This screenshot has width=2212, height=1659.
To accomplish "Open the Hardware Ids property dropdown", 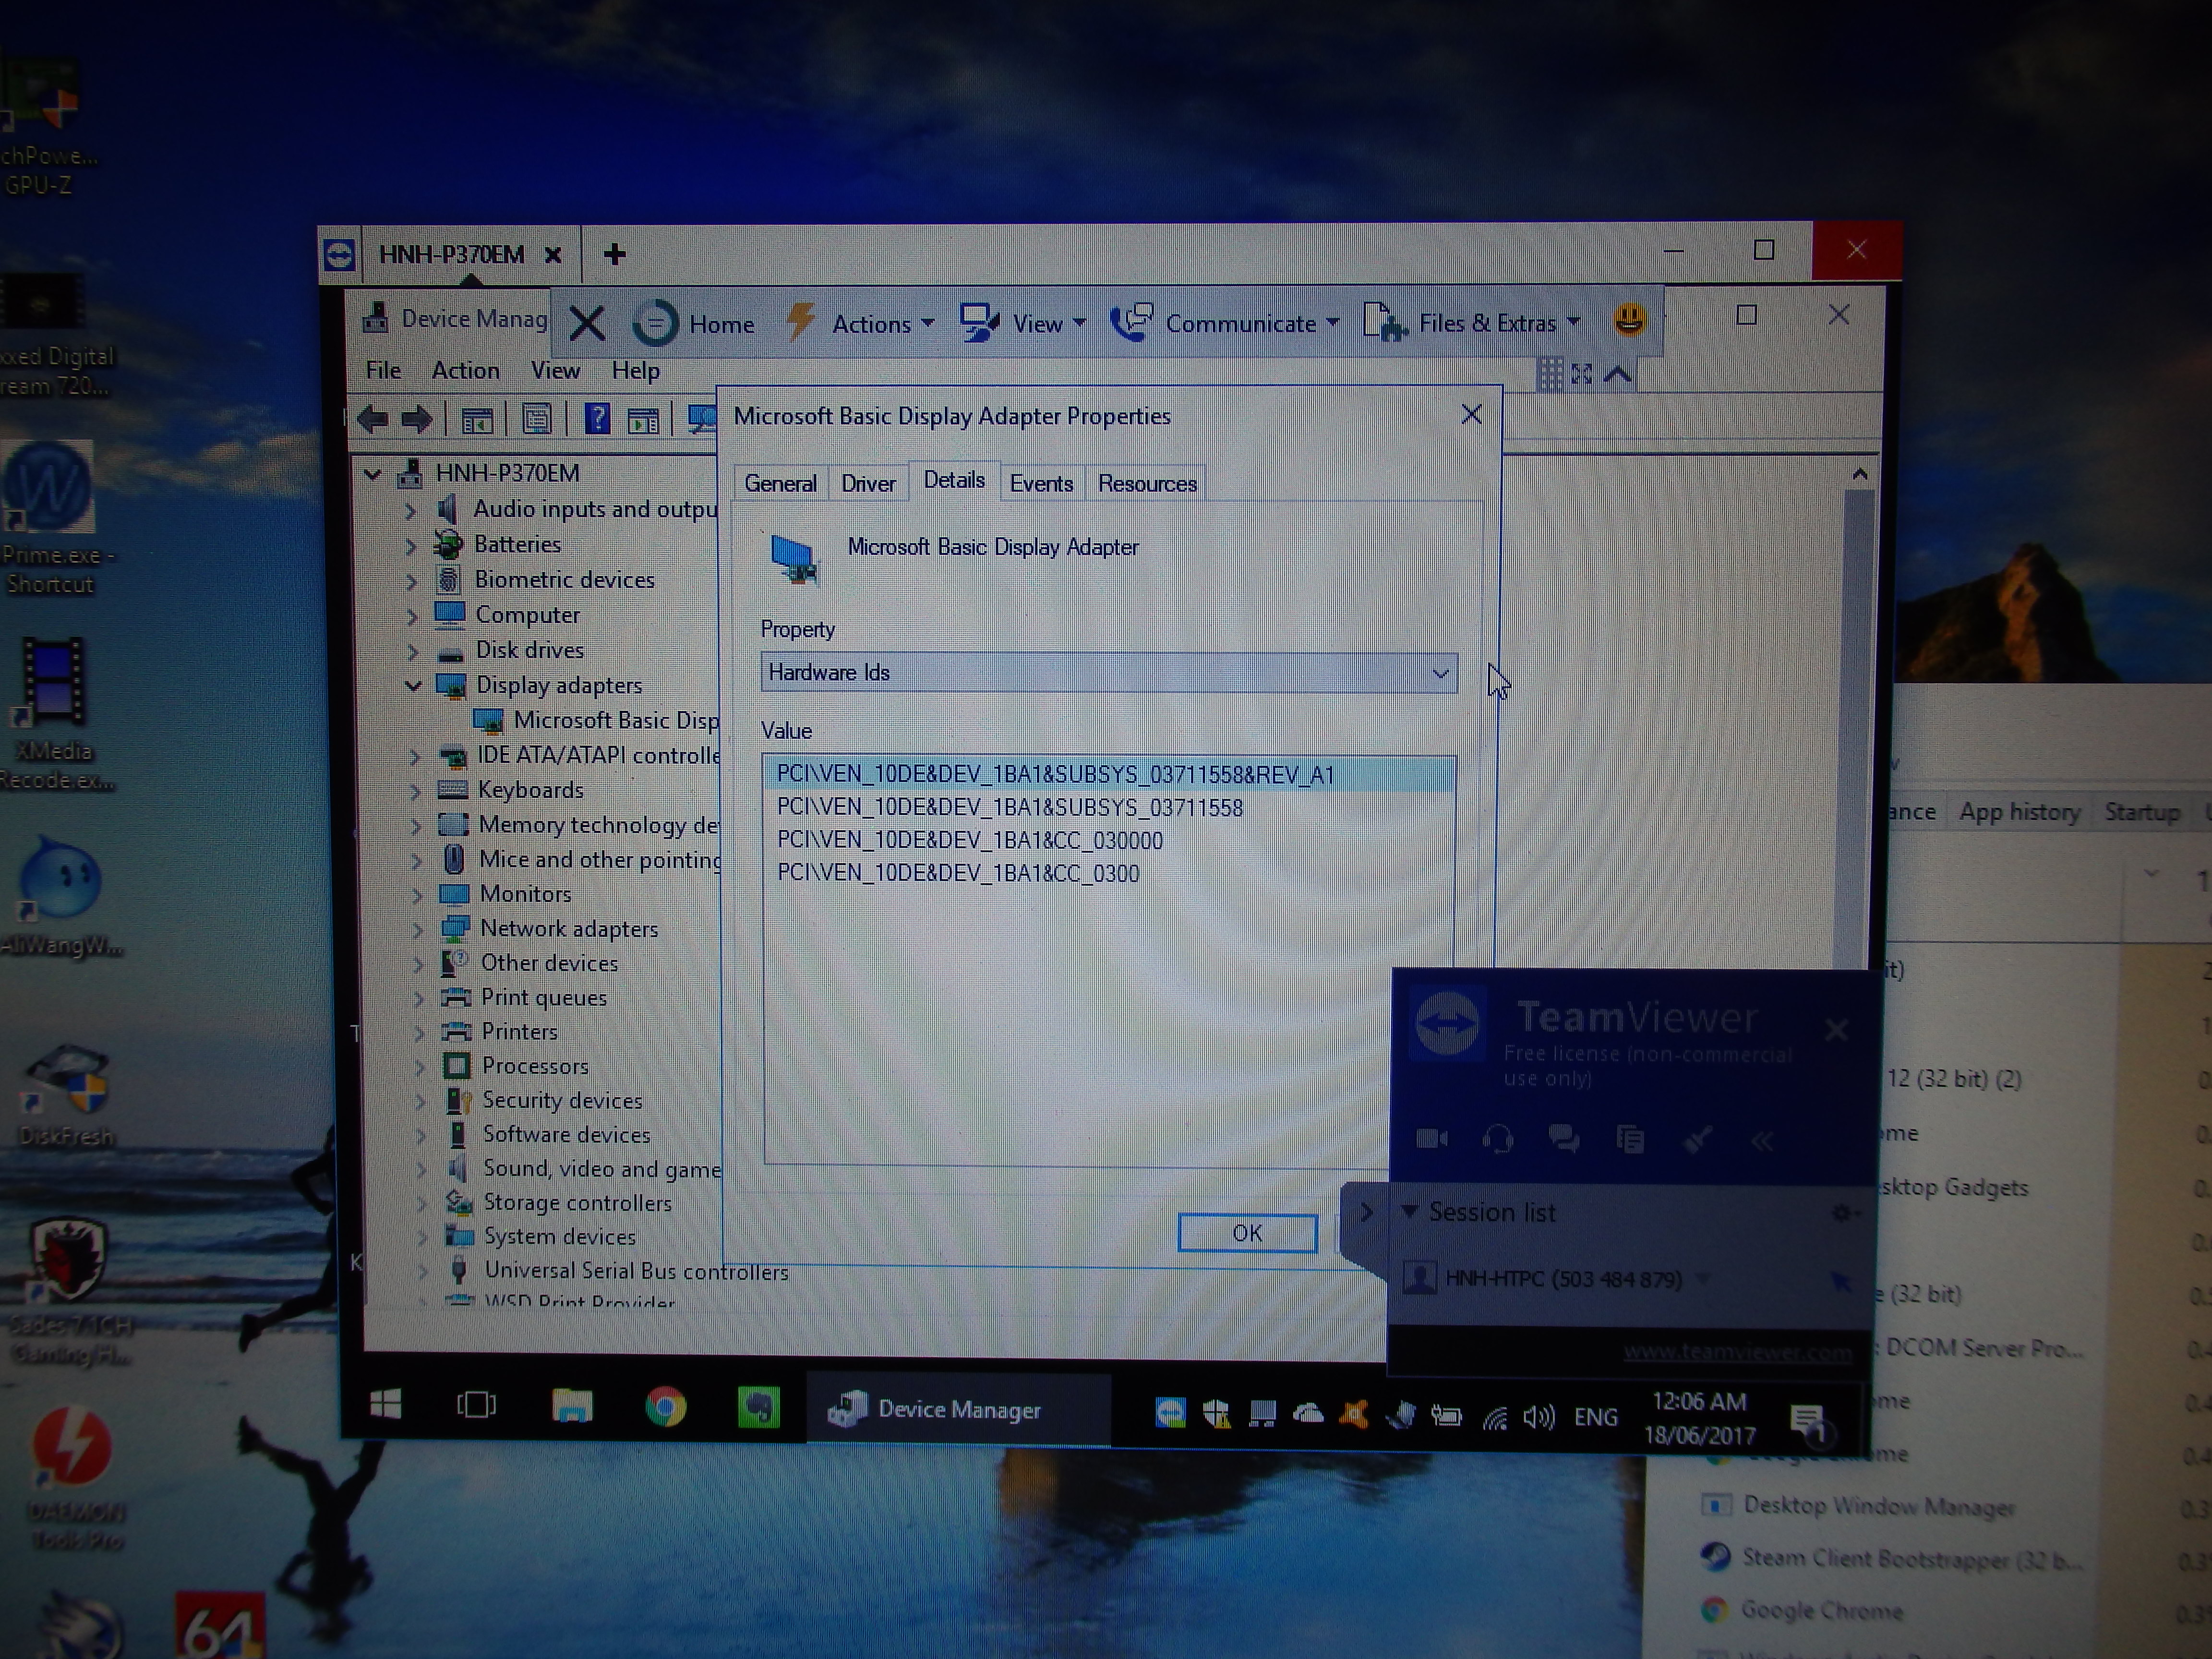I will [1439, 673].
